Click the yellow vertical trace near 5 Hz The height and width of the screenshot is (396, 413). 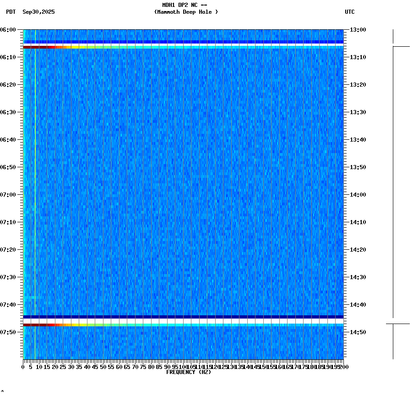pyautogui.click(x=35, y=183)
